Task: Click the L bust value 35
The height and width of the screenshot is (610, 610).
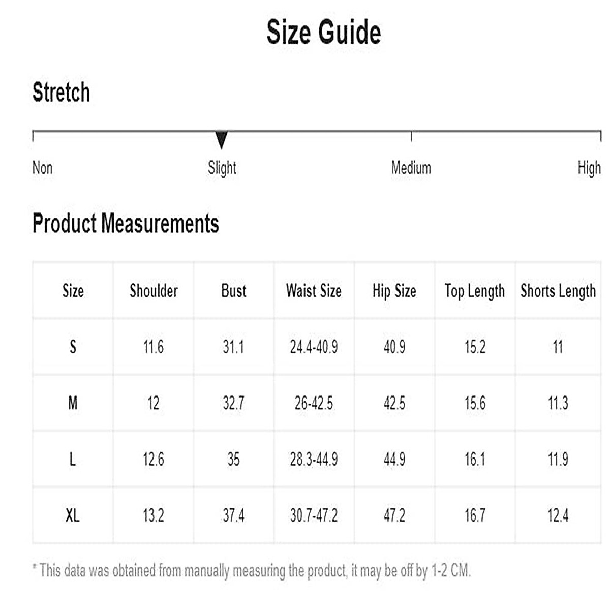Action: tap(234, 460)
